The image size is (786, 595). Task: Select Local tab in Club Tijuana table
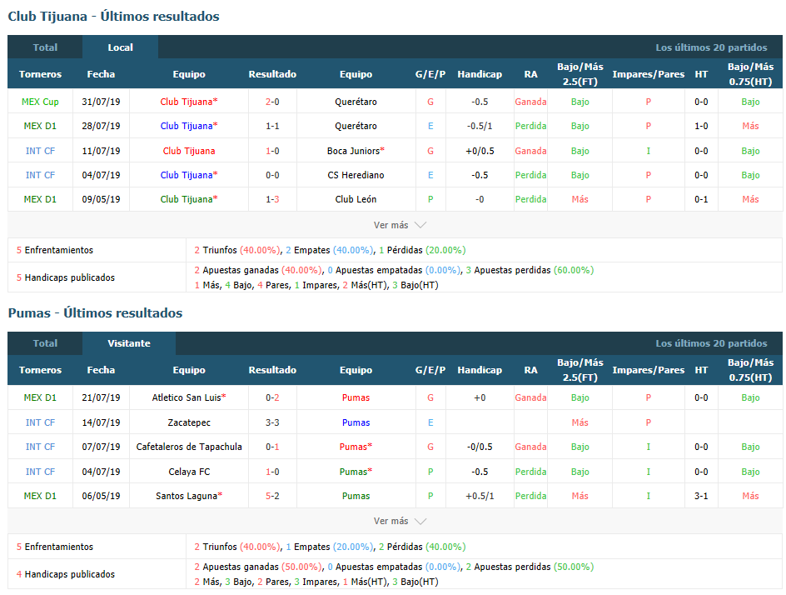pyautogui.click(x=120, y=47)
